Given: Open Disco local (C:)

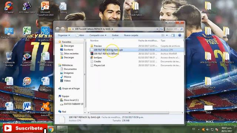Looking at the screenshot, I should click(x=71, y=100).
